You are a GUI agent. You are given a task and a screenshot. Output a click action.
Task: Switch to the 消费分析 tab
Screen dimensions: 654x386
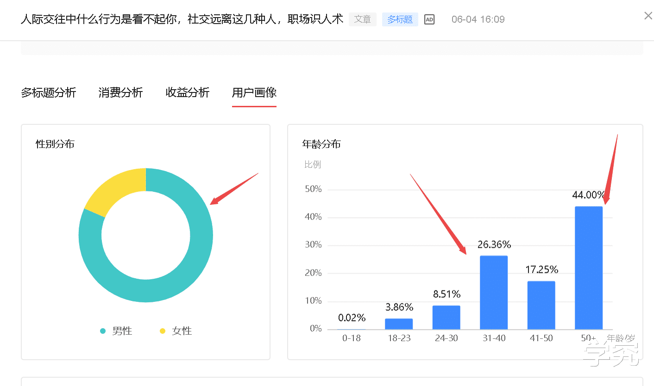coord(120,92)
